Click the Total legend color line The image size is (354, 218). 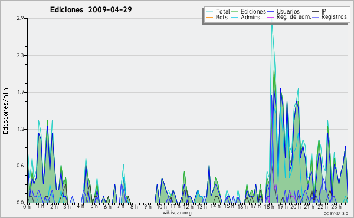tap(209, 12)
